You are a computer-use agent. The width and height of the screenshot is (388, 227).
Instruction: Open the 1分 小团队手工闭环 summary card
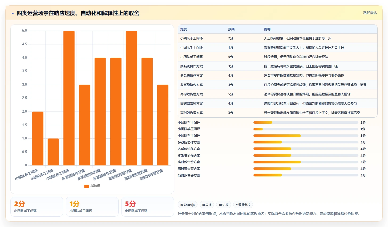pyautogui.click(x=92, y=207)
